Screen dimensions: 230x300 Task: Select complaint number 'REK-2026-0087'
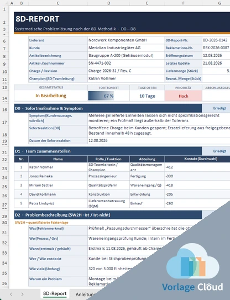coord(216,48)
